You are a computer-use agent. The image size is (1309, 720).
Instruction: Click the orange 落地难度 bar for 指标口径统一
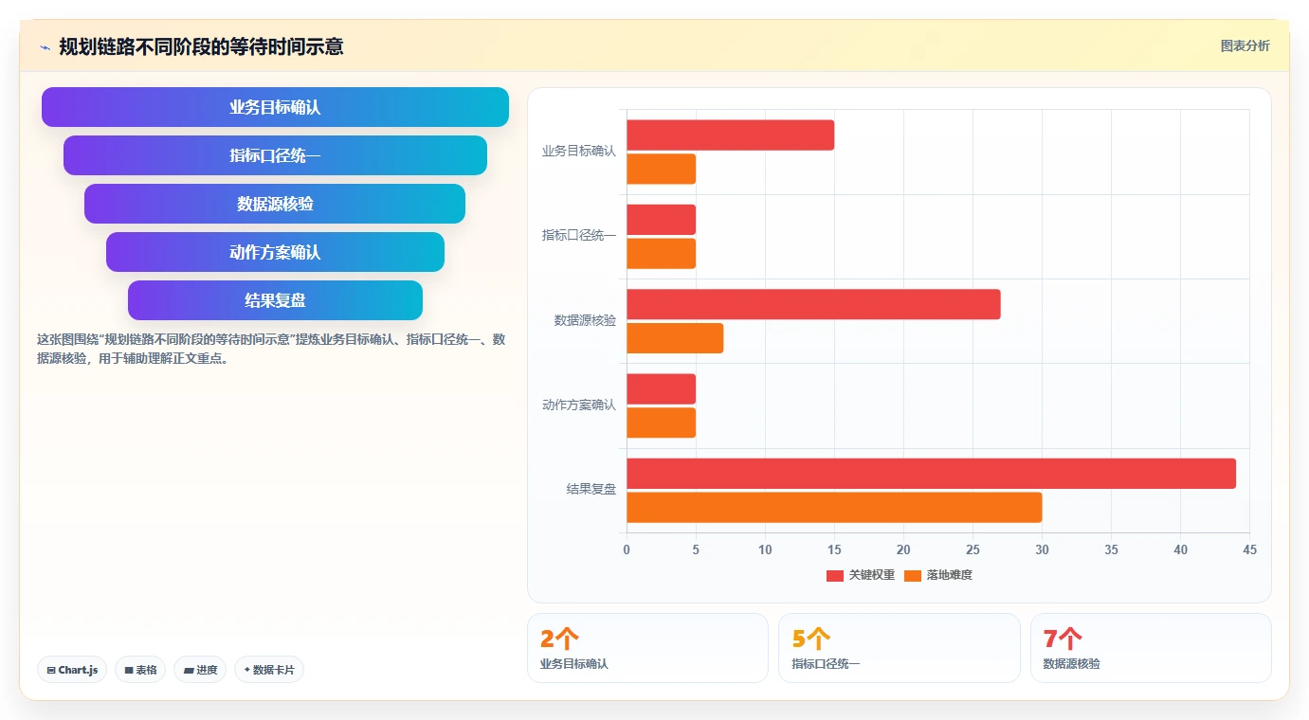[661, 254]
